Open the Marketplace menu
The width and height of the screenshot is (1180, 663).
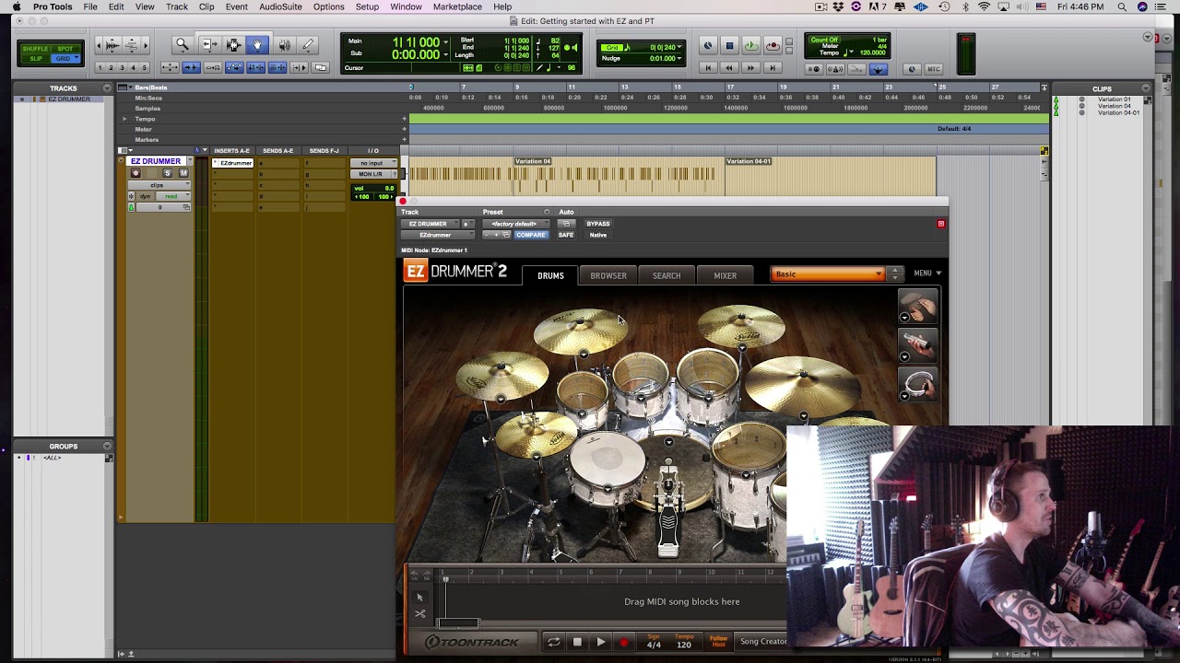(457, 6)
